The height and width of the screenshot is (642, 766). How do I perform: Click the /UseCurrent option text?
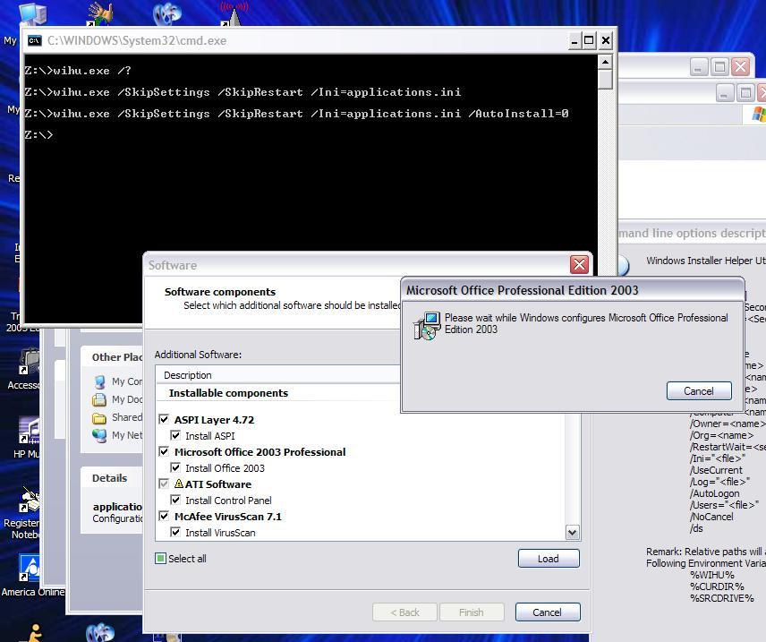pyautogui.click(x=716, y=470)
